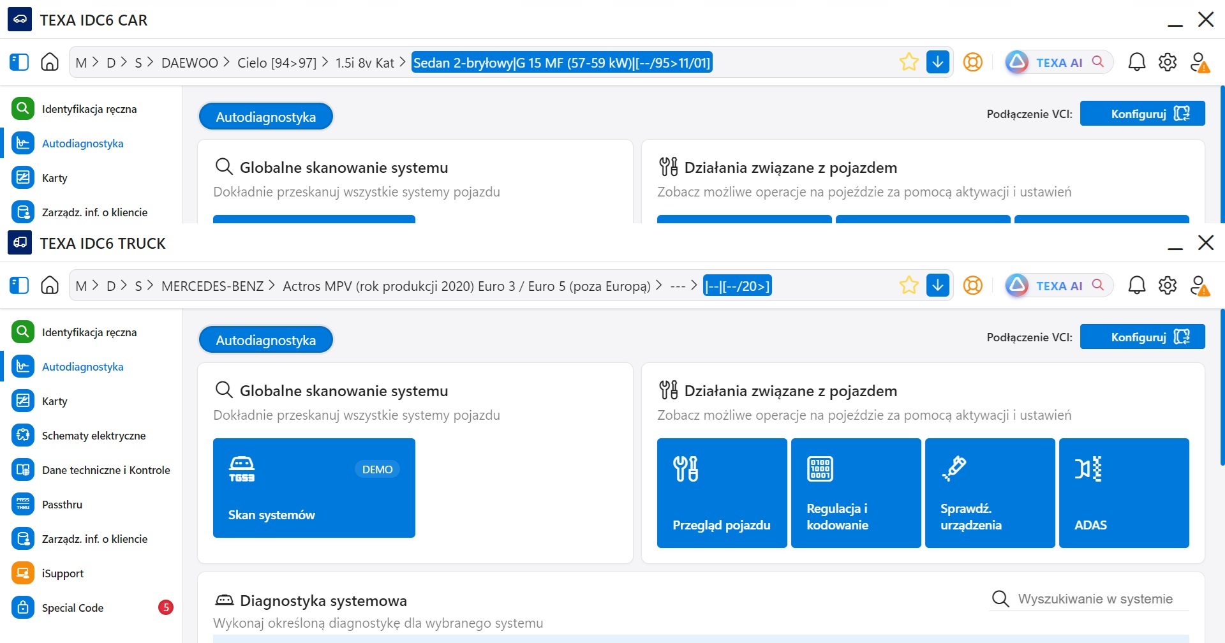This screenshot has width=1225, height=643.
Task: Open Zarządz. inf. o kliencie in TRUCK sidebar
Action: [x=91, y=539]
